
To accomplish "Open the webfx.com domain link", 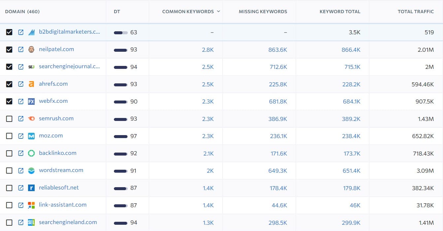I will (53, 101).
